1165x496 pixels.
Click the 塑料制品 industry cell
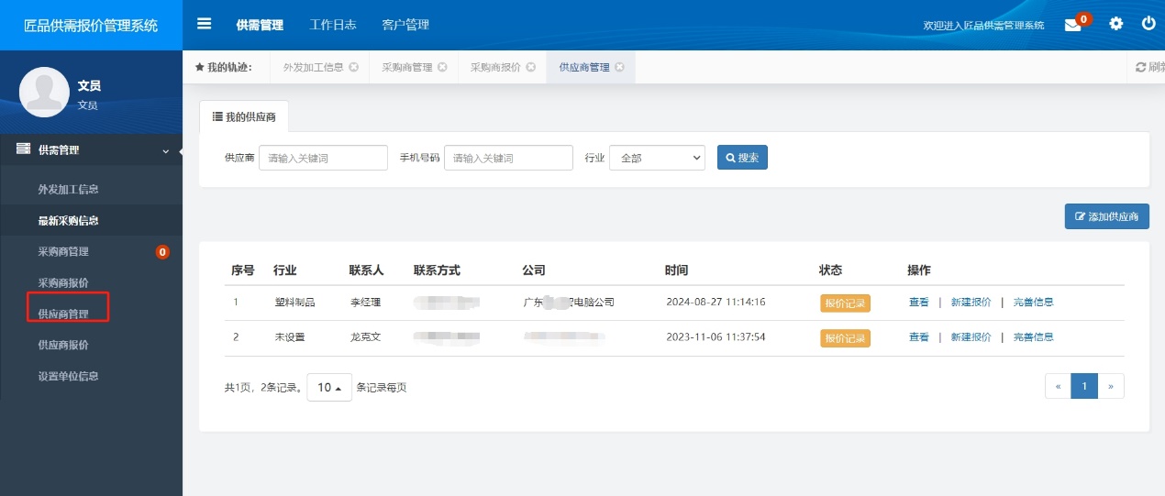294,303
